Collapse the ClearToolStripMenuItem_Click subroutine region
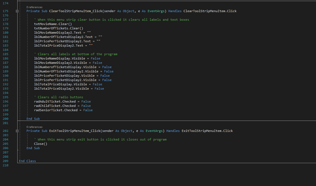 18,11
